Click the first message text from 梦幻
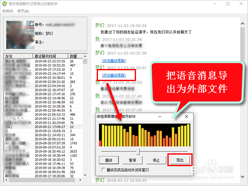 click(146, 32)
